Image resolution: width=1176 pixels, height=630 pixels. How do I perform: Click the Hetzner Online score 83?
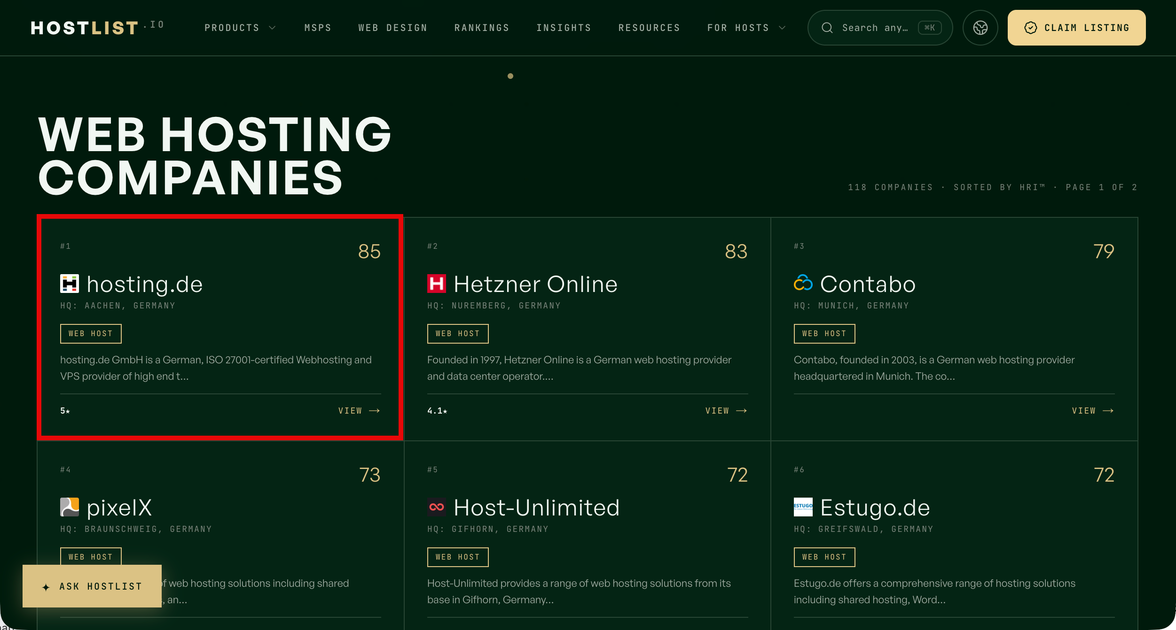pos(736,251)
